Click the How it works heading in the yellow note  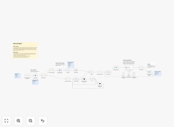(16, 47)
